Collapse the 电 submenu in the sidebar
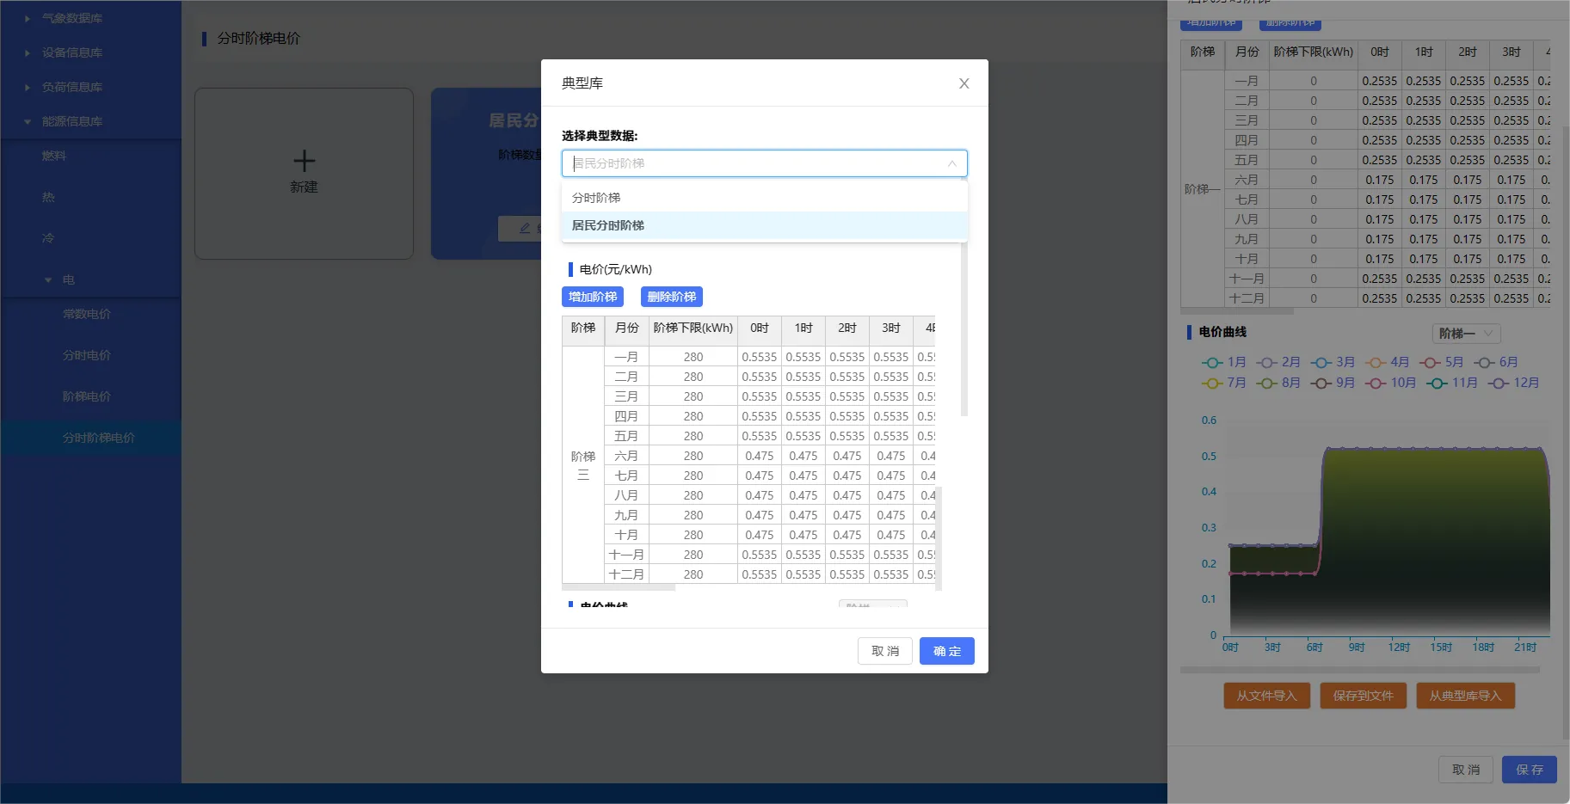Viewport: 1570px width, 804px height. pos(48,279)
